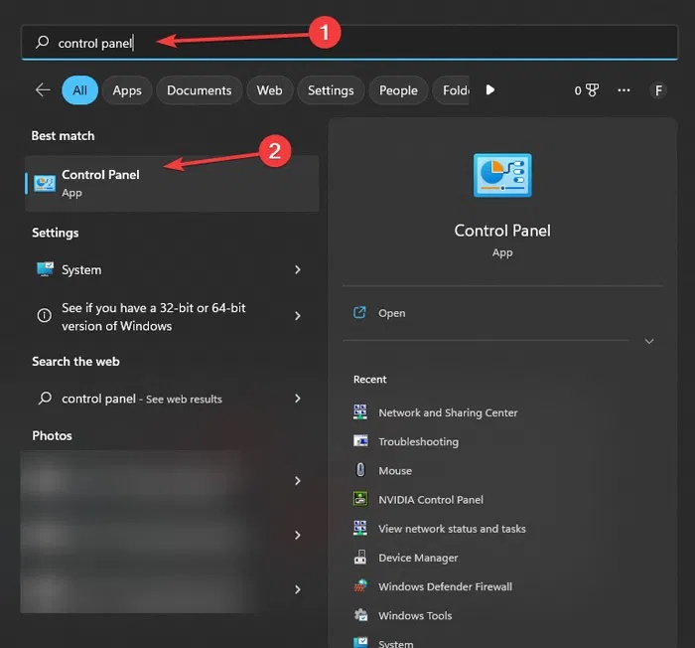The width and height of the screenshot is (695, 648).
Task: Click the System monitor icon in Settings list
Action: click(x=46, y=269)
